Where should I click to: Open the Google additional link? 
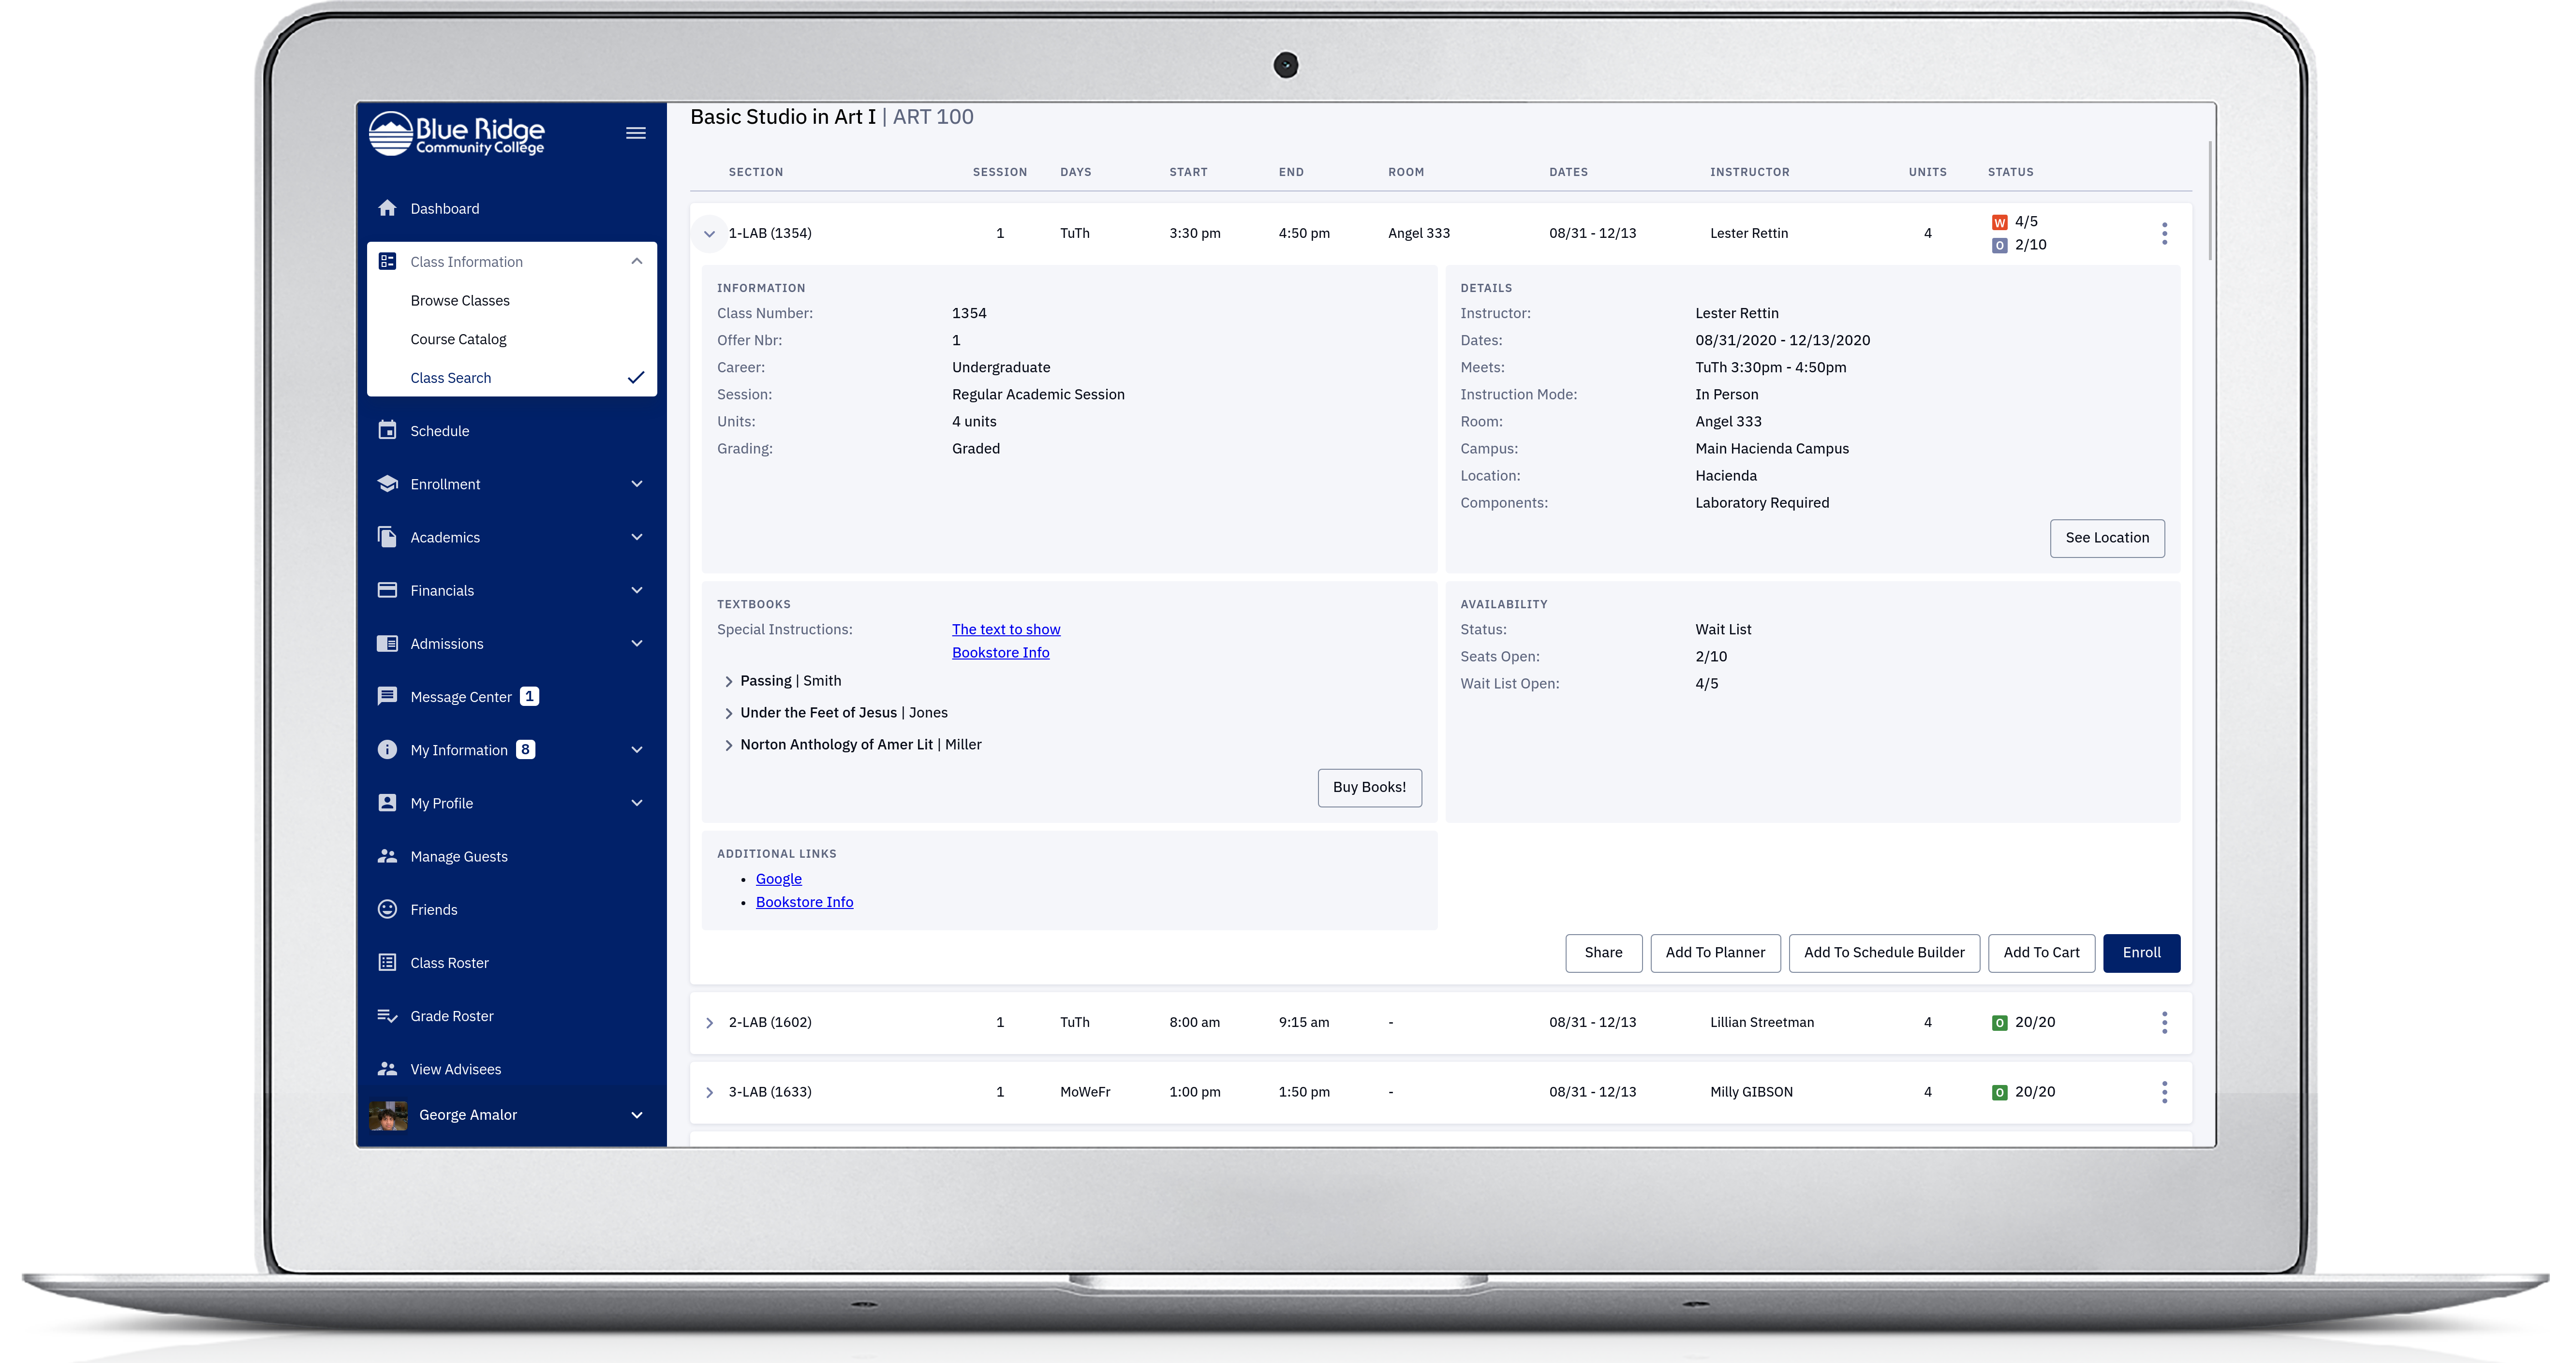click(779, 878)
